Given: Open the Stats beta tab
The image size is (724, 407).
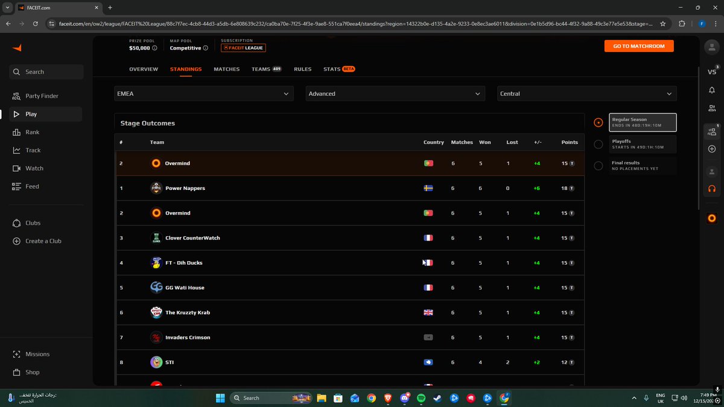Looking at the screenshot, I should [339, 69].
